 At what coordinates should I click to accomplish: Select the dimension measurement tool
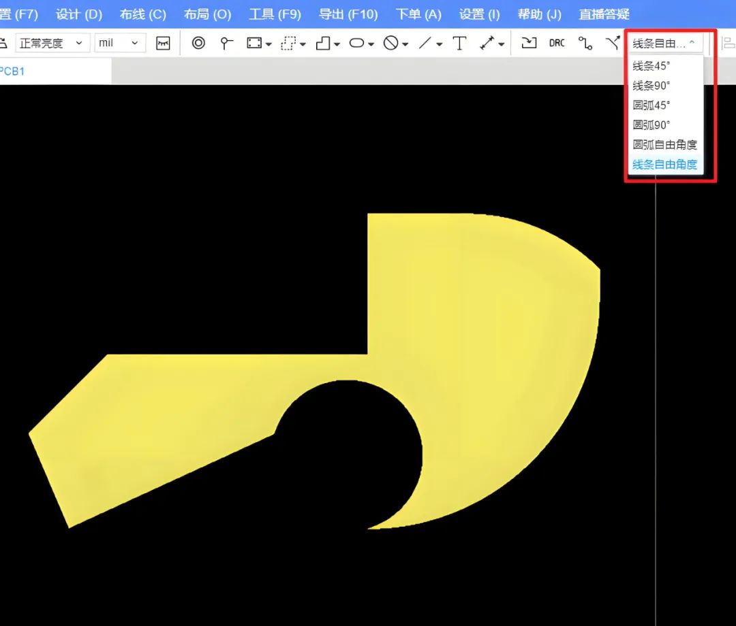(487, 43)
